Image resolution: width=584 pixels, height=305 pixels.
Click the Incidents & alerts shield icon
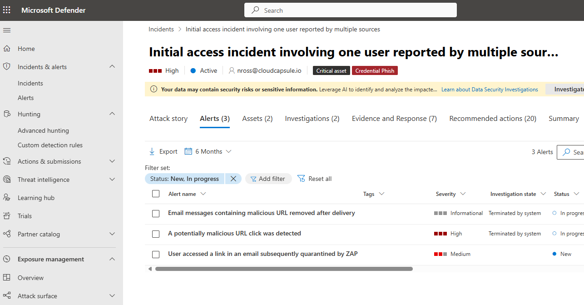point(7,66)
